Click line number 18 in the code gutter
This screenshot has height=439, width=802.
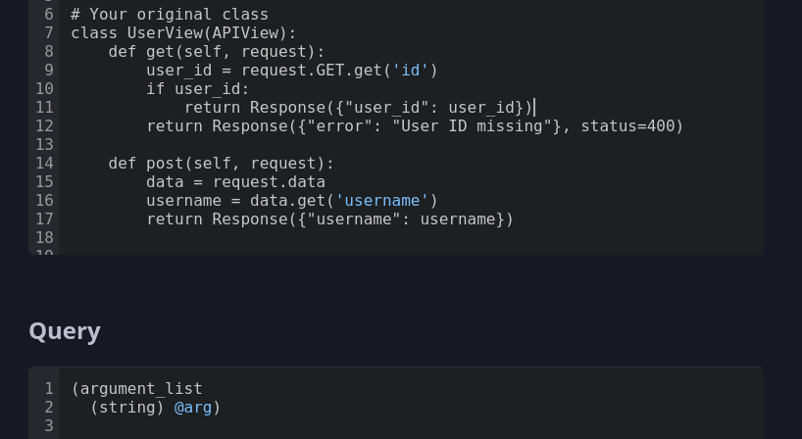pyautogui.click(x=44, y=238)
